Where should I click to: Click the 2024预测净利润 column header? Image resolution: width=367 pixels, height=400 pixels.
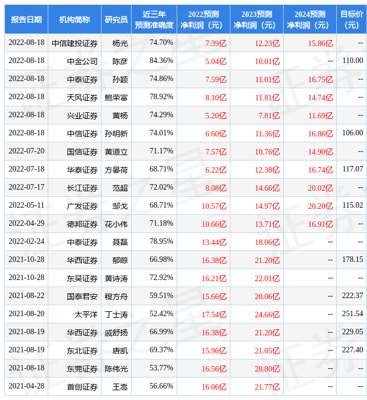310,19
